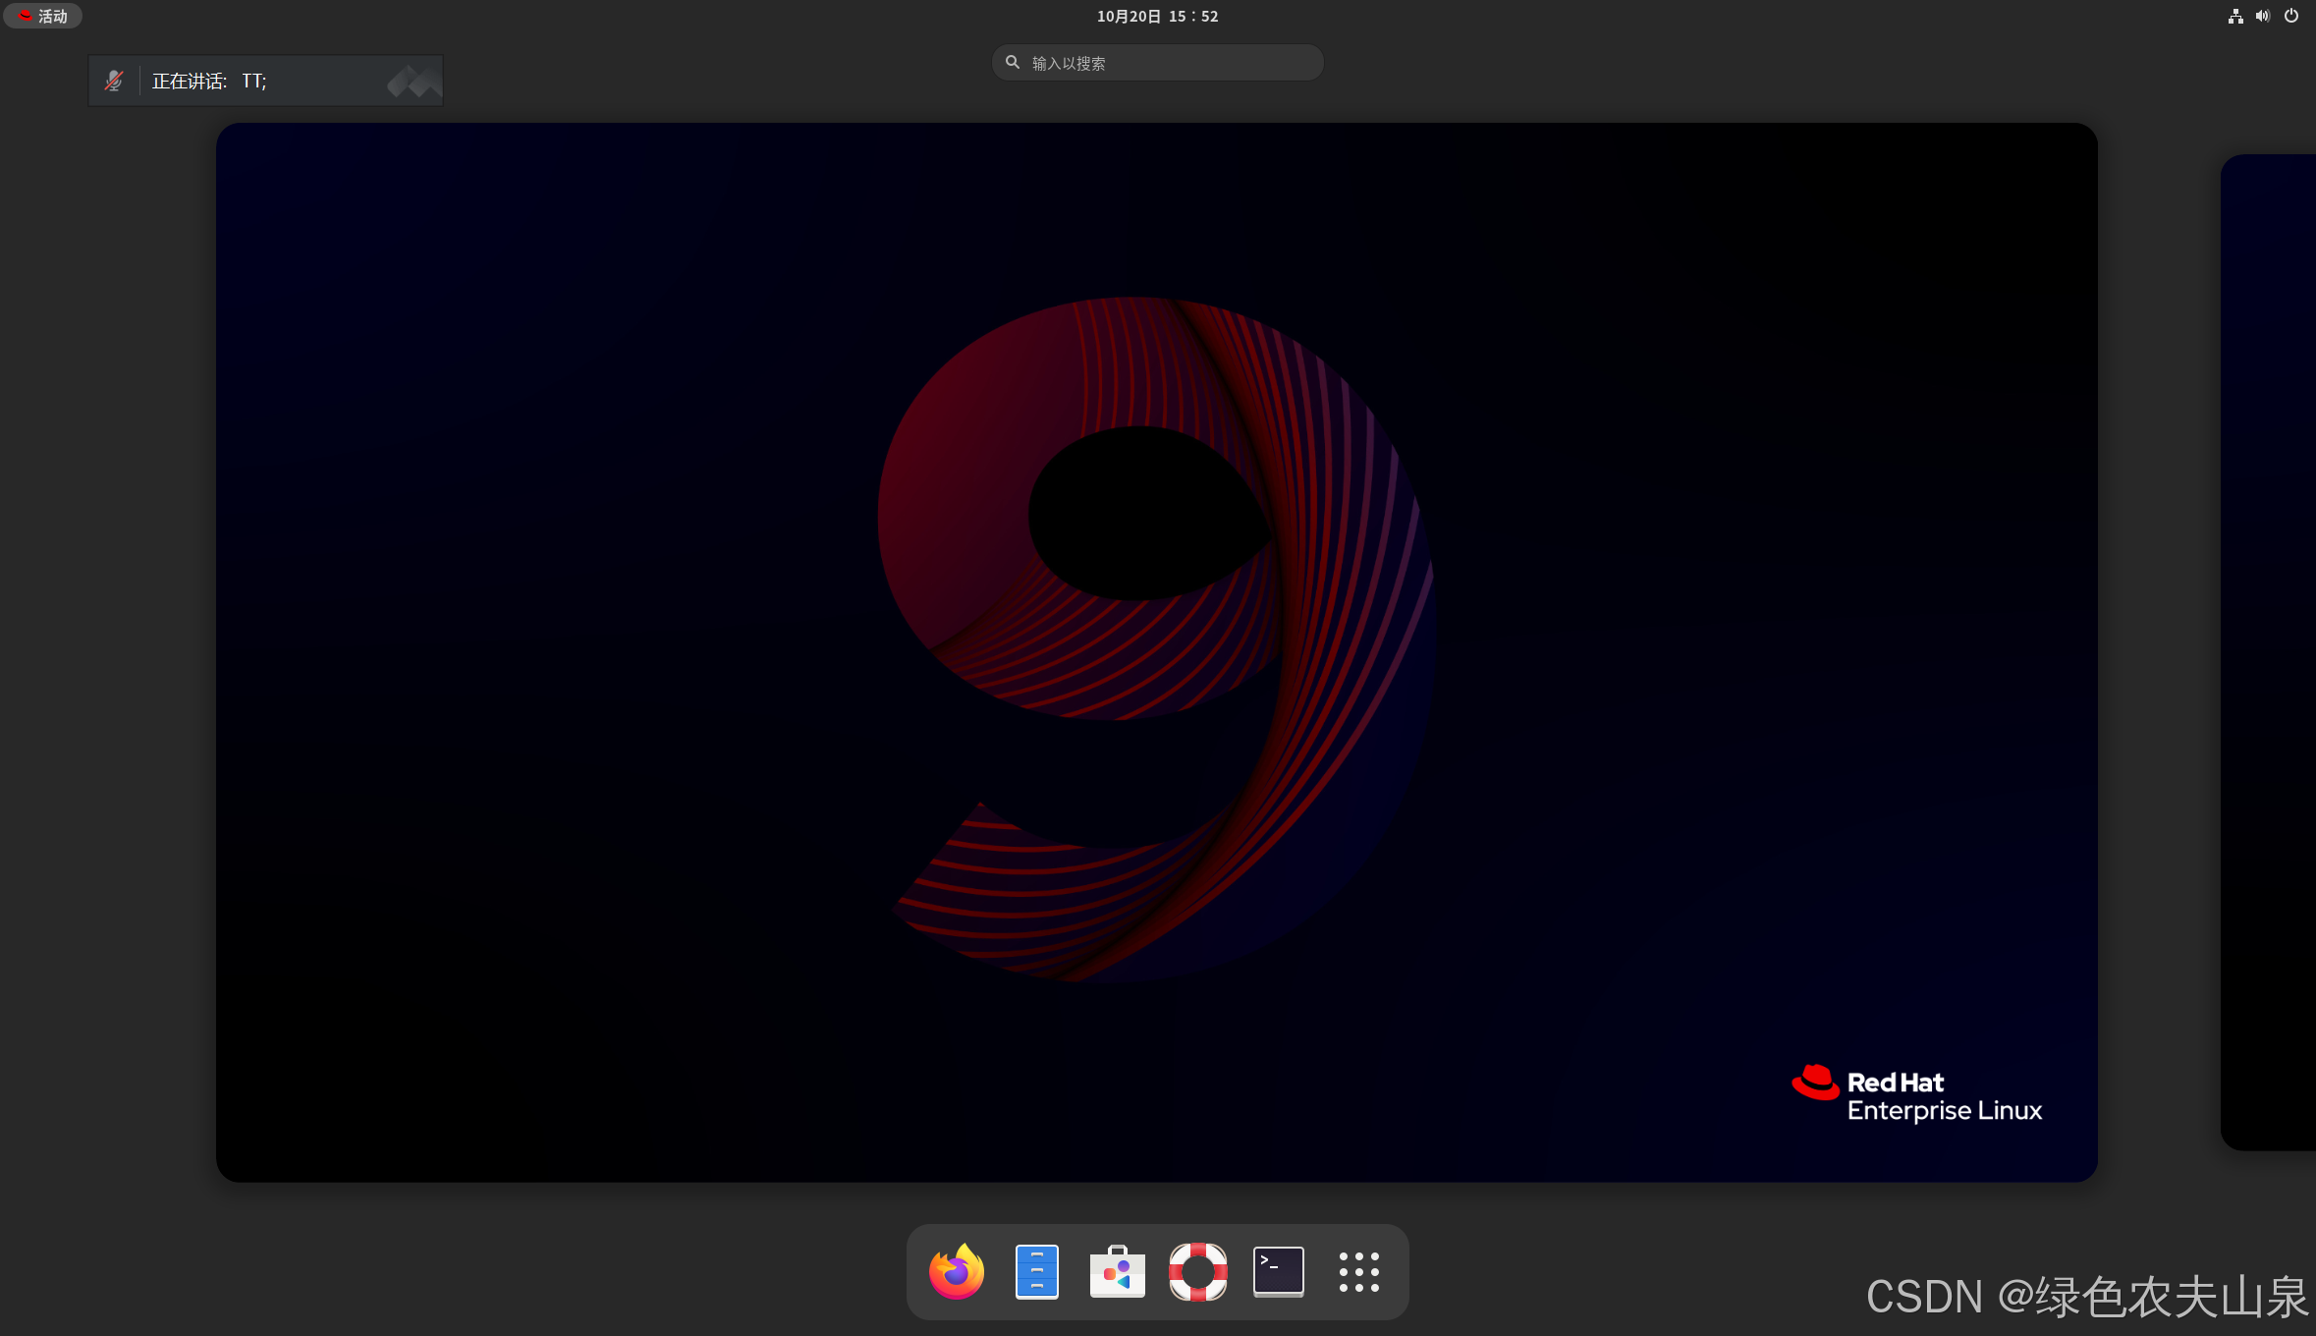Open the Files manager icon
Viewport: 2316px width, 1336px height.
pyautogui.click(x=1036, y=1271)
